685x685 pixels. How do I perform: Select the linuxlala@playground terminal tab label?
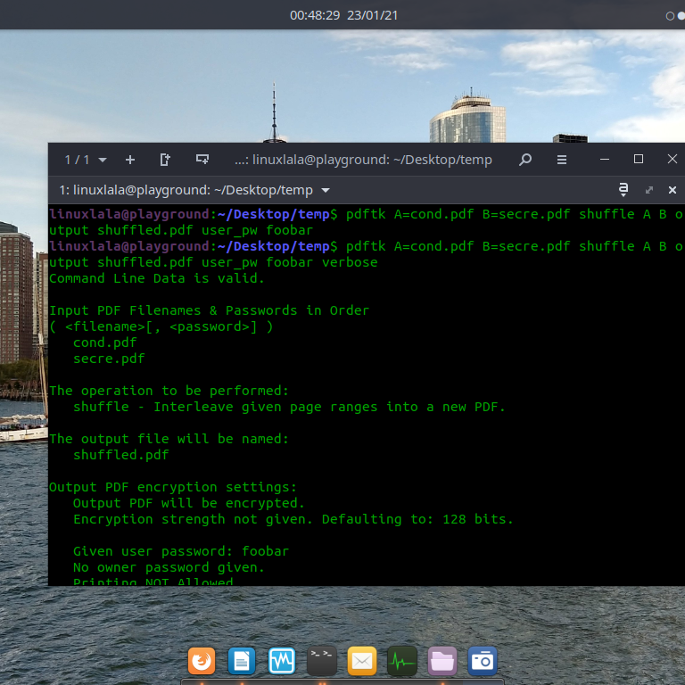coord(186,190)
